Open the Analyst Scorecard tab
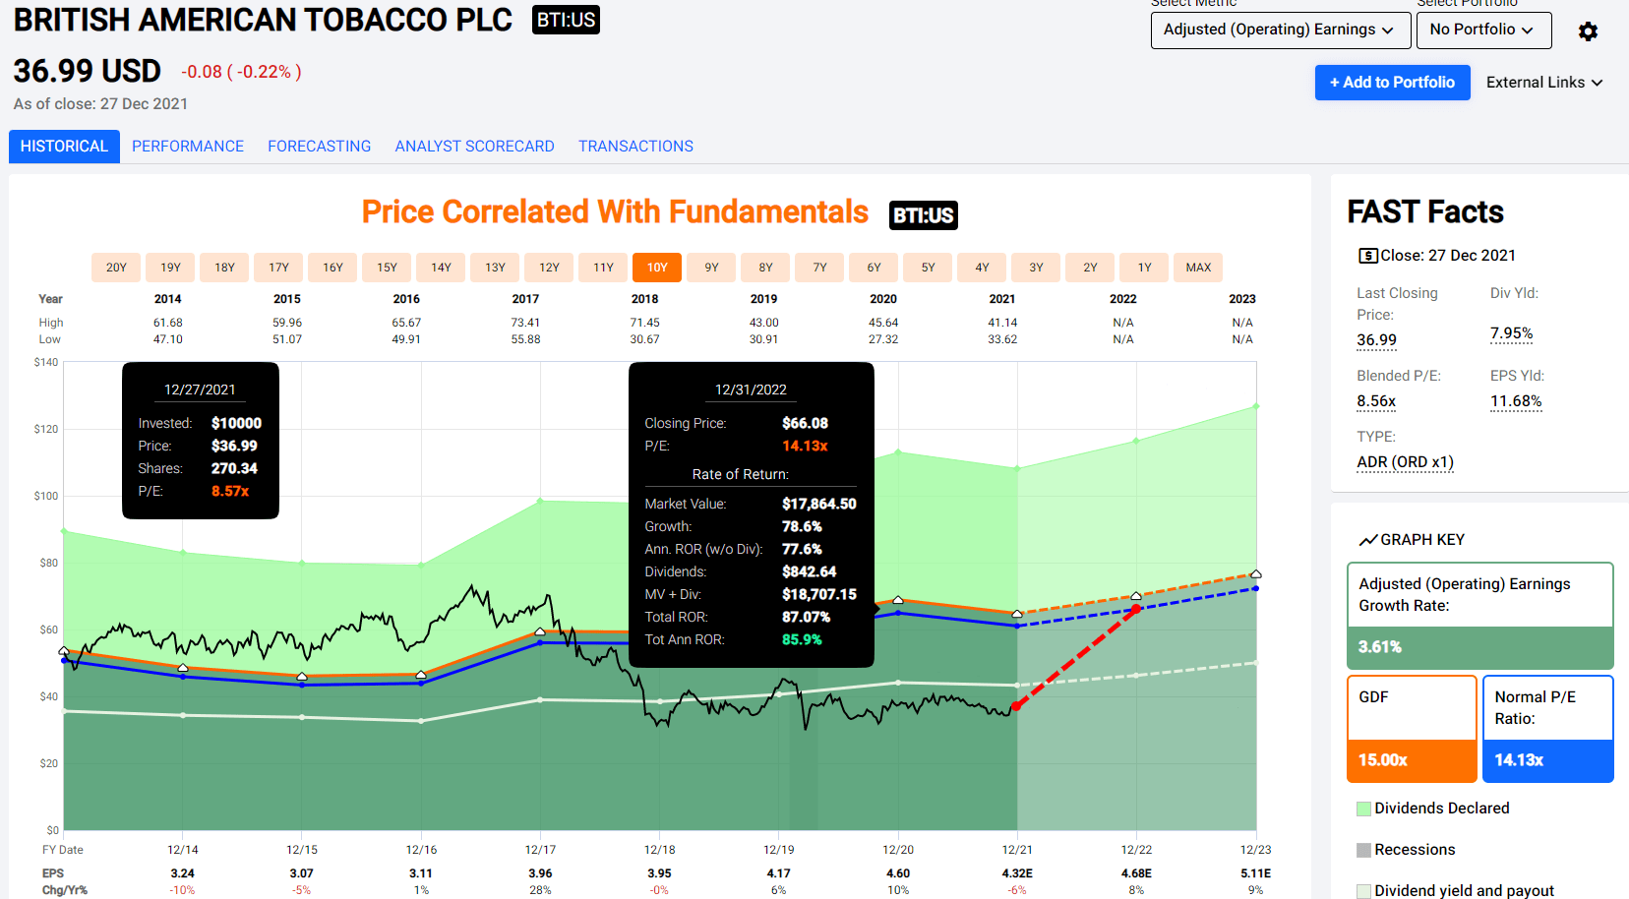The height and width of the screenshot is (899, 1629). click(x=475, y=147)
